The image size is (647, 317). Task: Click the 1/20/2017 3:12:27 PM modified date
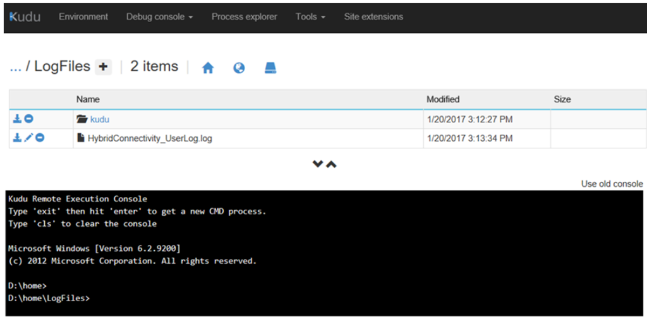tap(469, 119)
